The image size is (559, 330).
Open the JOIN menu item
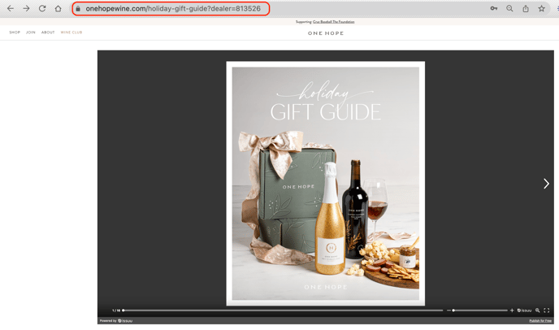coord(31,33)
